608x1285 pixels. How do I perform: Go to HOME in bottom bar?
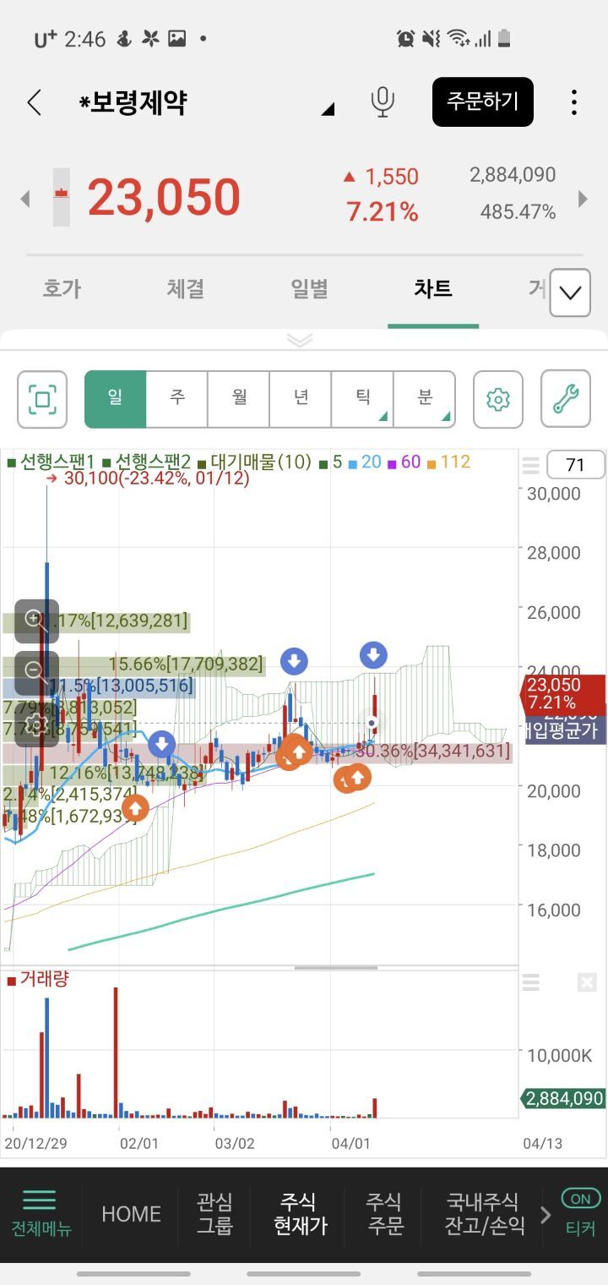point(131,1214)
